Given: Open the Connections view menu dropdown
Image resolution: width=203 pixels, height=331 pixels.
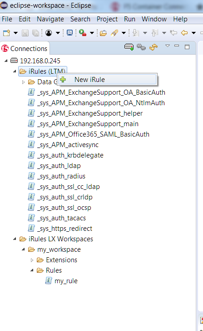Looking at the screenshot, I should pyautogui.click(x=168, y=46).
